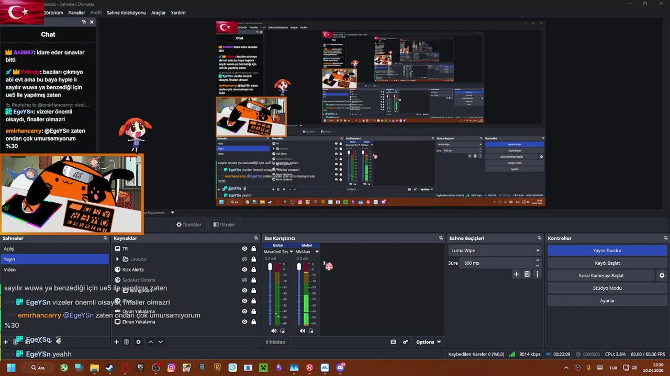
Task: Open the Paneller menu
Action: pos(76,13)
